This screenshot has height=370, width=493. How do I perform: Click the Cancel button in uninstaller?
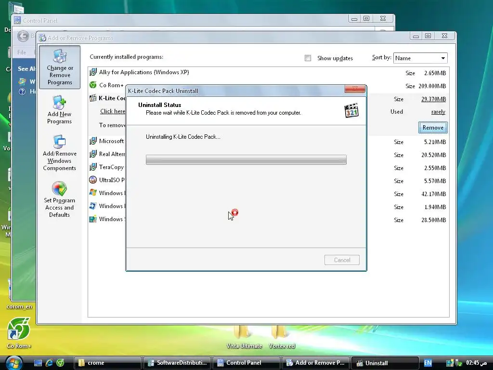(342, 260)
